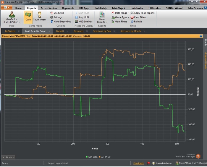This screenshot has width=207, height=167.
Task: Click the Winnings -$49,80 text
Action: tap(81, 36)
